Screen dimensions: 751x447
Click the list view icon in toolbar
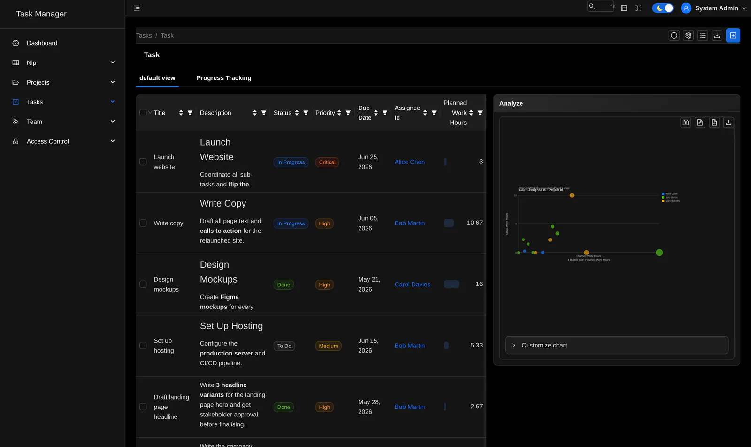(703, 35)
